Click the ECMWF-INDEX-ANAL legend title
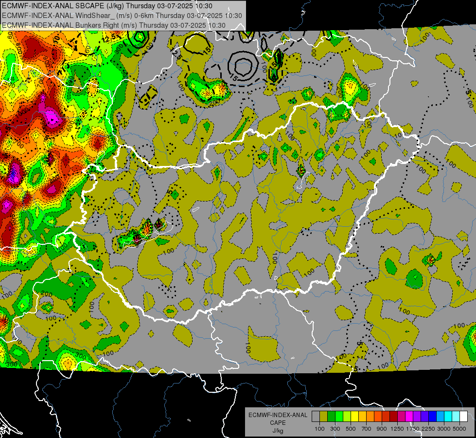Viewport: 476px width, 438px height. [x=278, y=415]
